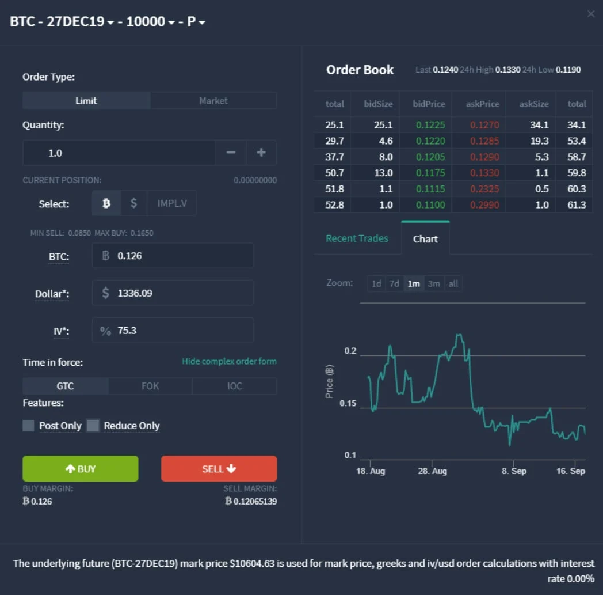The width and height of the screenshot is (603, 595).
Task: Click the askSize column header
Action: [x=534, y=104]
